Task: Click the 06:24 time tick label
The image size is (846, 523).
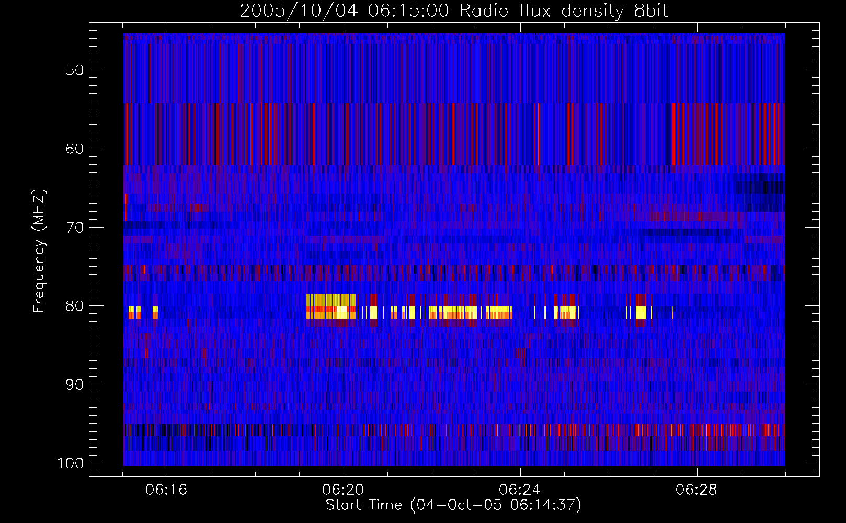Action: [520, 490]
